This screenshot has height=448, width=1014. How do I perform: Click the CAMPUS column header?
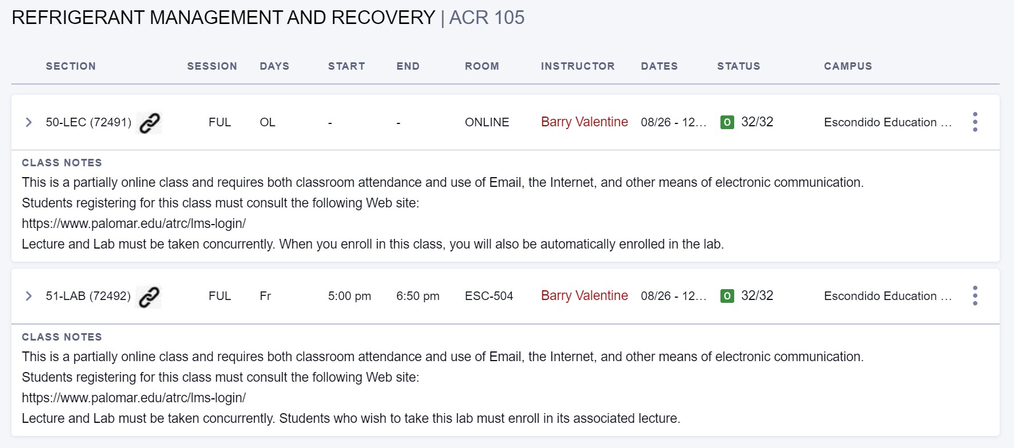click(847, 66)
